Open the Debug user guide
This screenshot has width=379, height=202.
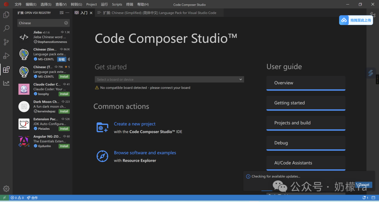306,143
